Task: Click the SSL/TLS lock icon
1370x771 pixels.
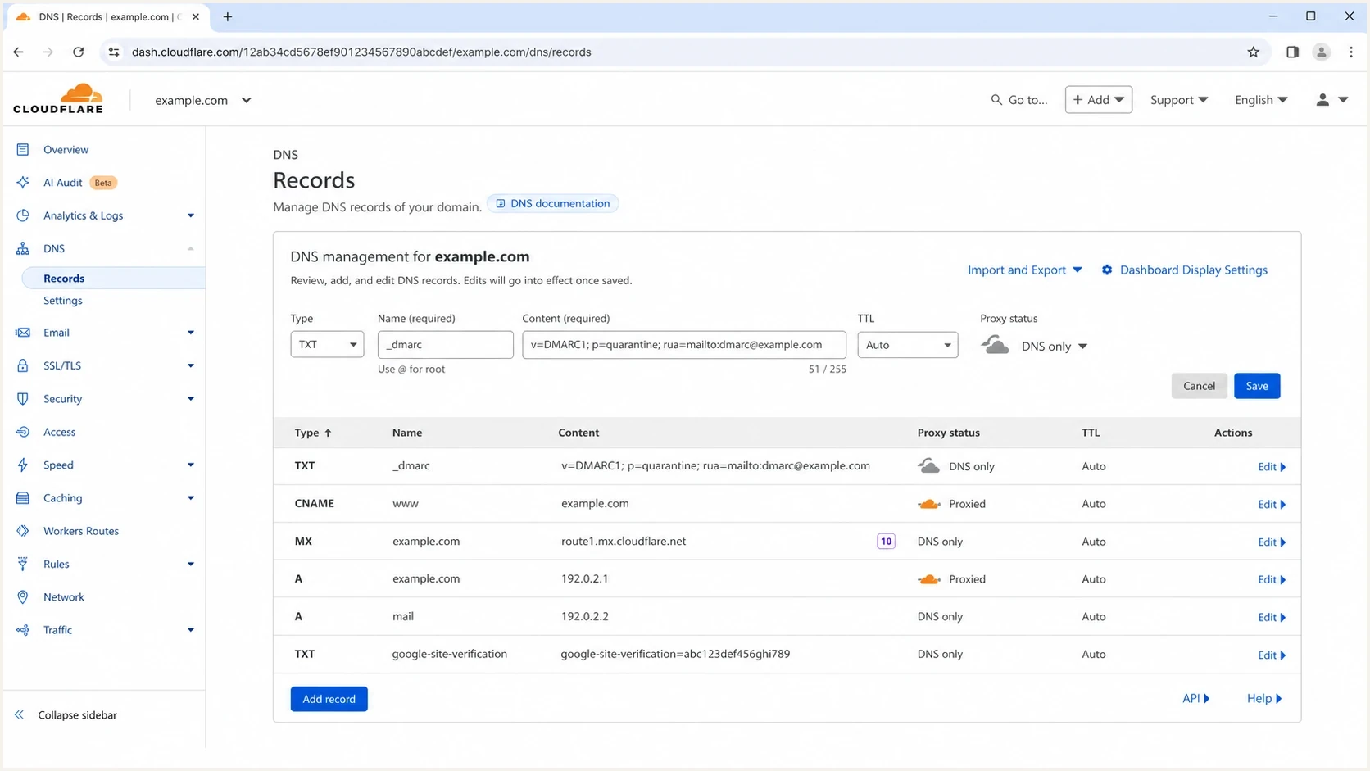Action: pos(23,365)
